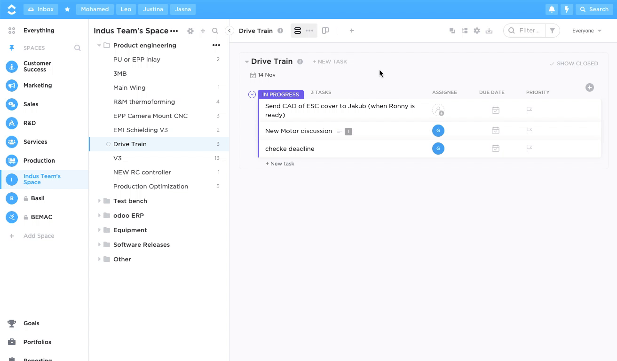Viewport: 617px width, 361px height.
Task: Collapse sidebar with arrow button
Action: 229,31
